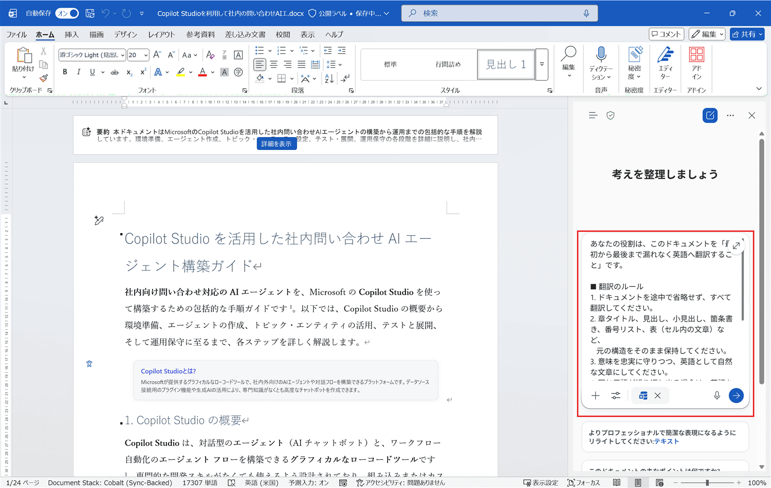Apply the 見出し 1 style

[506, 65]
